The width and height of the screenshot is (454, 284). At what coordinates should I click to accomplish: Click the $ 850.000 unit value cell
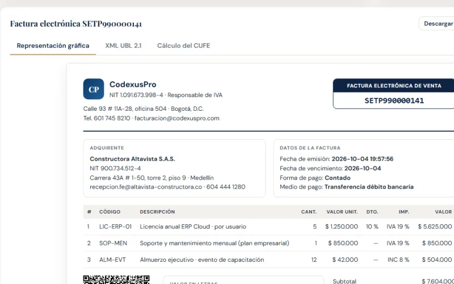pos(343,243)
